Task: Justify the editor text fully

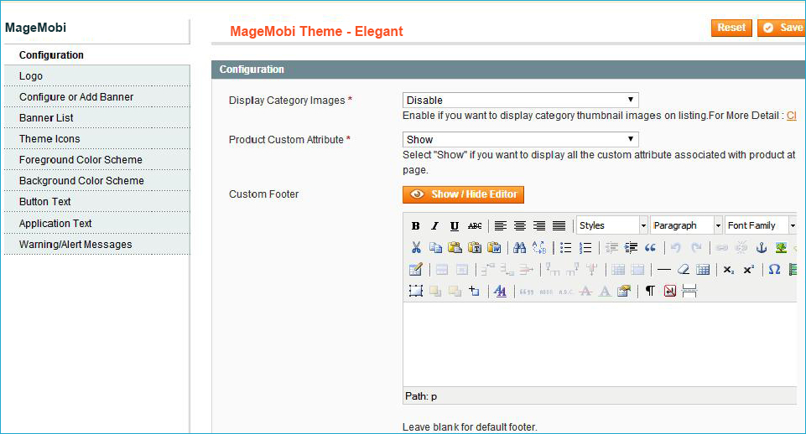Action: point(559,225)
